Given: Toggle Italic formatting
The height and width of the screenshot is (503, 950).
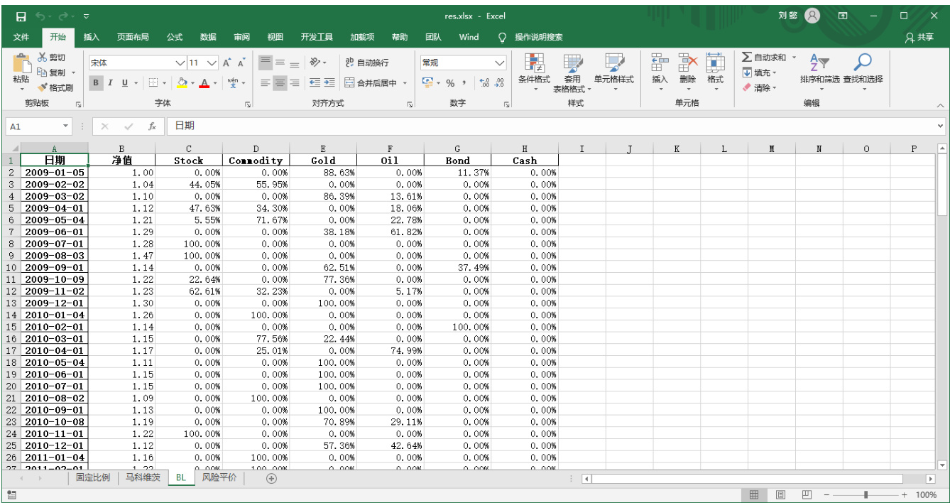Looking at the screenshot, I should 110,83.
